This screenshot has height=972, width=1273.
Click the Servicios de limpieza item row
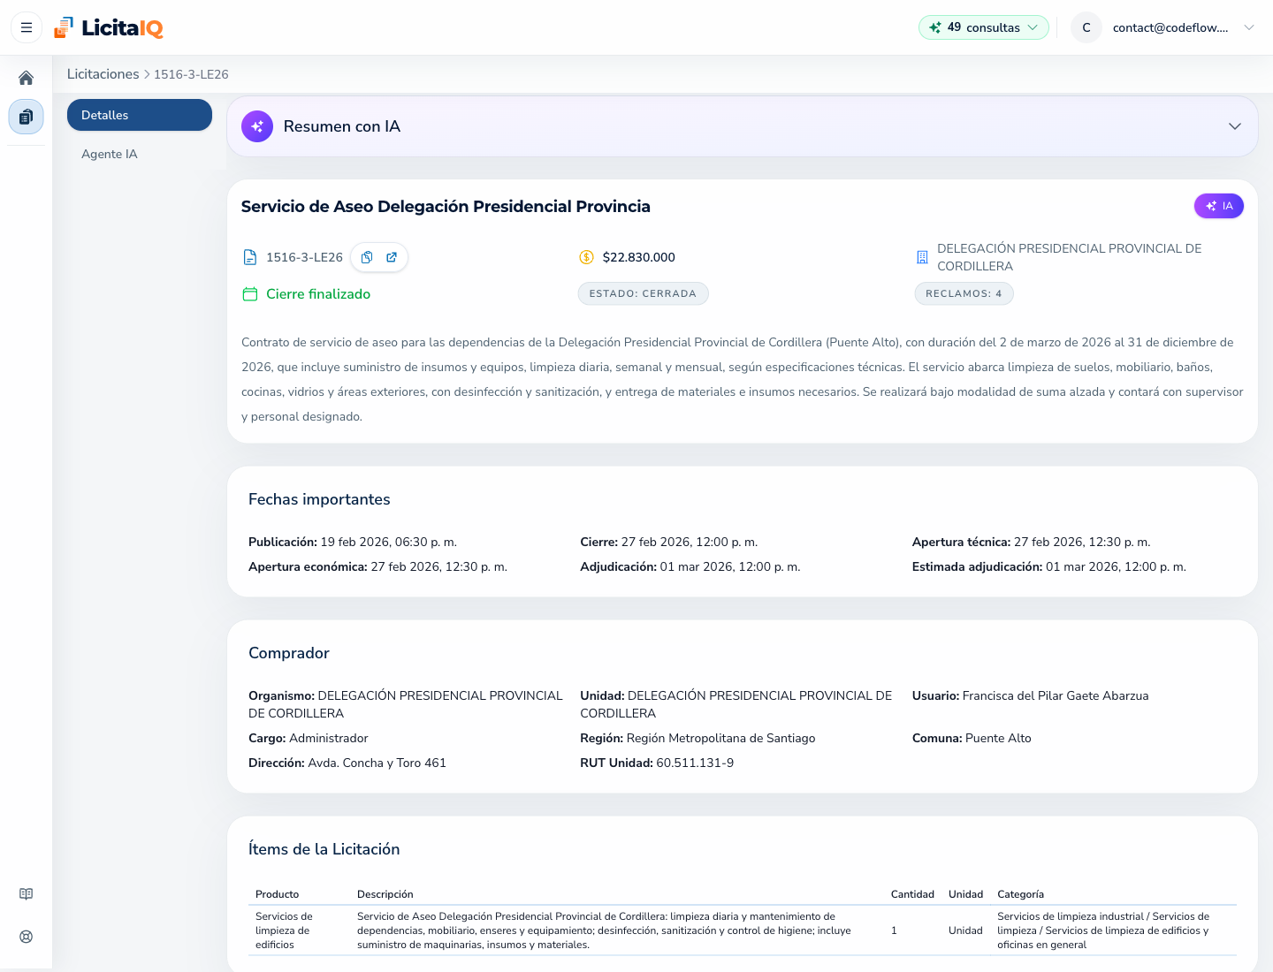point(743,930)
